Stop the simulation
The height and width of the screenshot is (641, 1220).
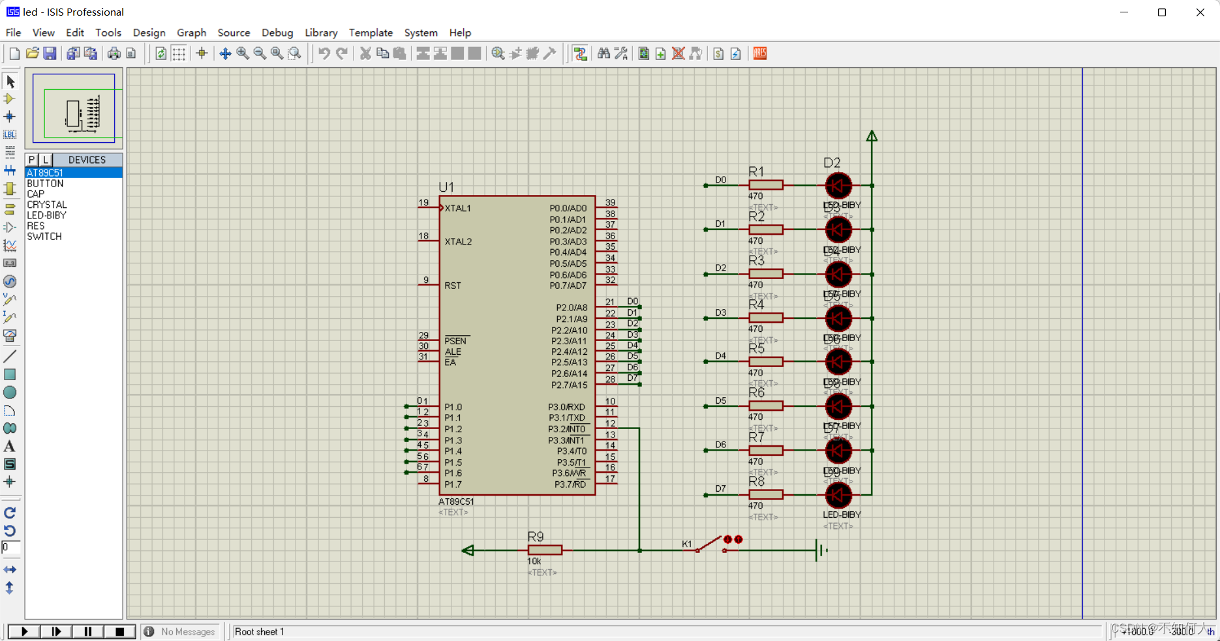[119, 631]
